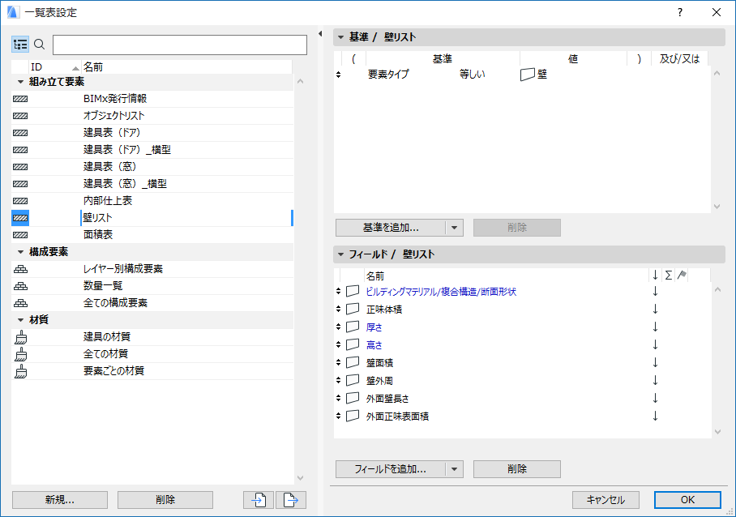Click the wall icon of 正味体積 field

(353, 310)
